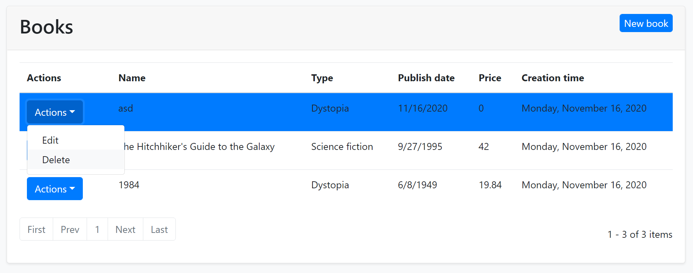This screenshot has width=693, height=273.
Task: Collapse the Actions dropdown in the asd row
Action: click(55, 112)
